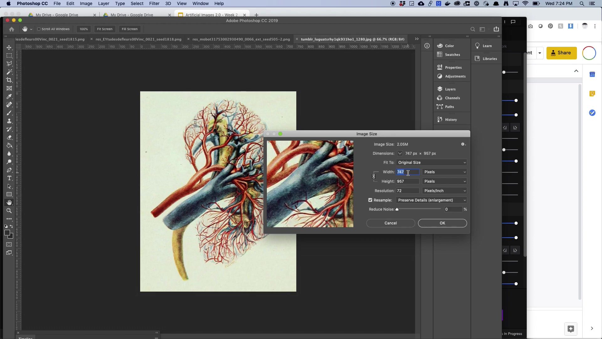Select the Dodge tool

9,162
